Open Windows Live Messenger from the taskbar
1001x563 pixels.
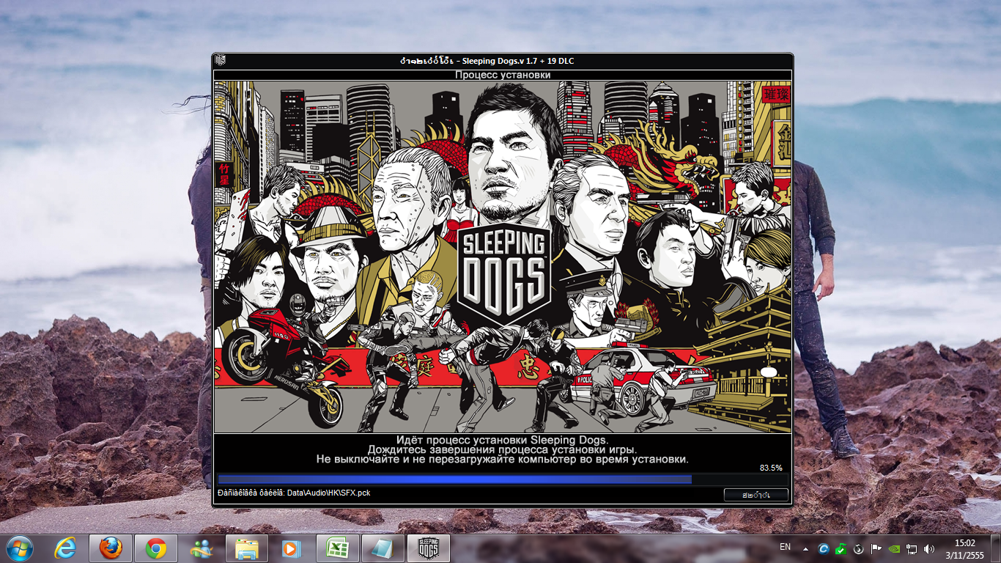click(x=202, y=548)
